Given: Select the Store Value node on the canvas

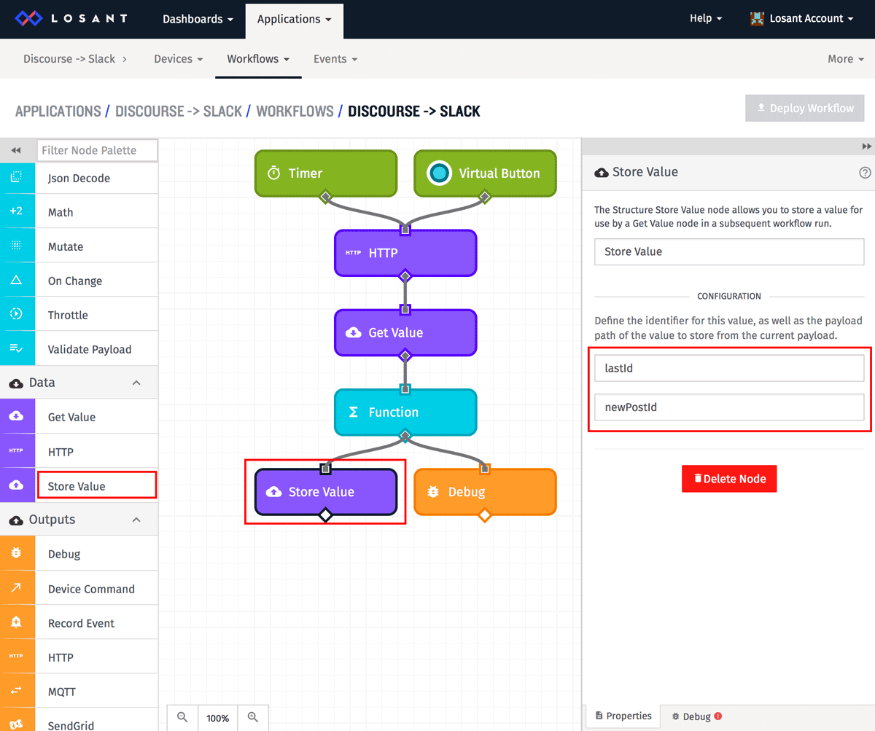Looking at the screenshot, I should tap(326, 492).
